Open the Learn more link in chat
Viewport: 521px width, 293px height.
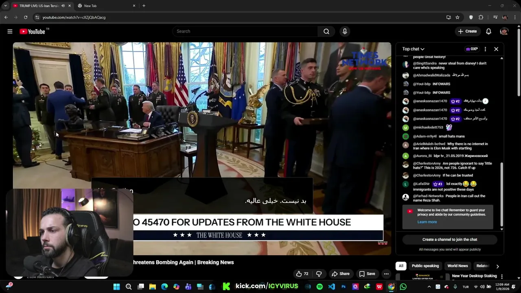(427, 222)
